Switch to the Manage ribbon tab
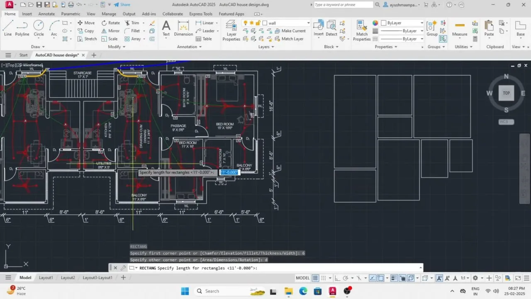Image resolution: width=531 pixels, height=299 pixels. (x=109, y=14)
